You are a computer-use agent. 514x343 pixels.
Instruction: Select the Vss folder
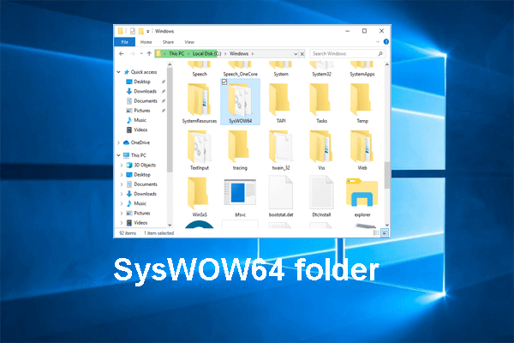point(321,150)
